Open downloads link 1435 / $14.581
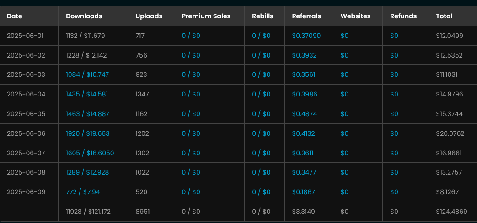This screenshot has width=477, height=223. pyautogui.click(x=87, y=94)
